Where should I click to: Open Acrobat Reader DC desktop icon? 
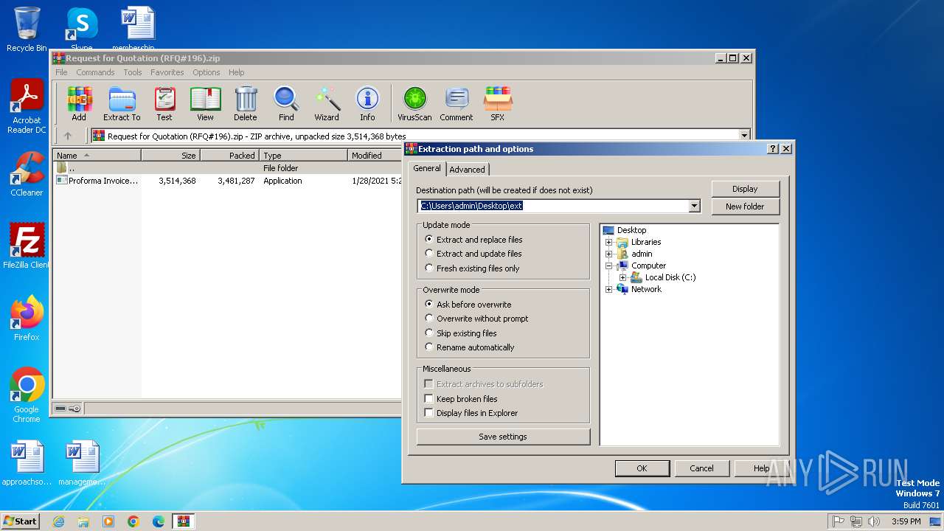coord(27,107)
